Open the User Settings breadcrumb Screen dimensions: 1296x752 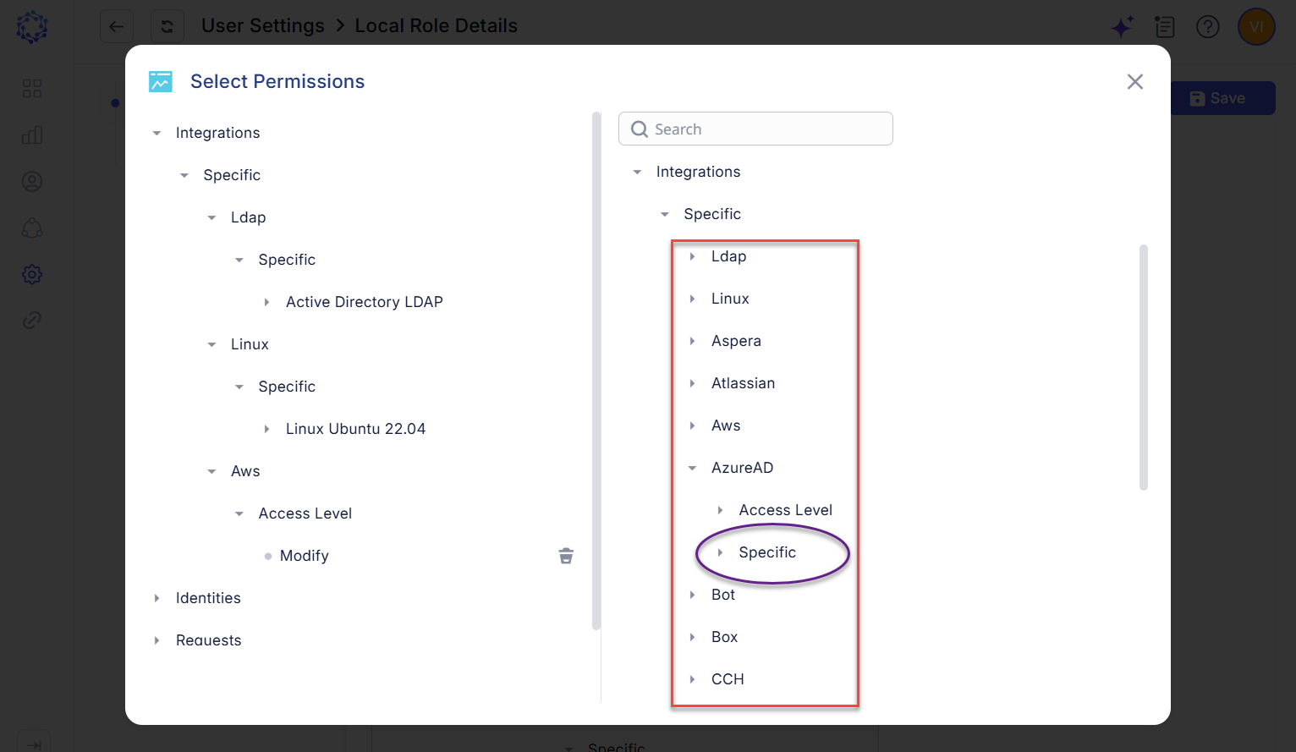[263, 26]
